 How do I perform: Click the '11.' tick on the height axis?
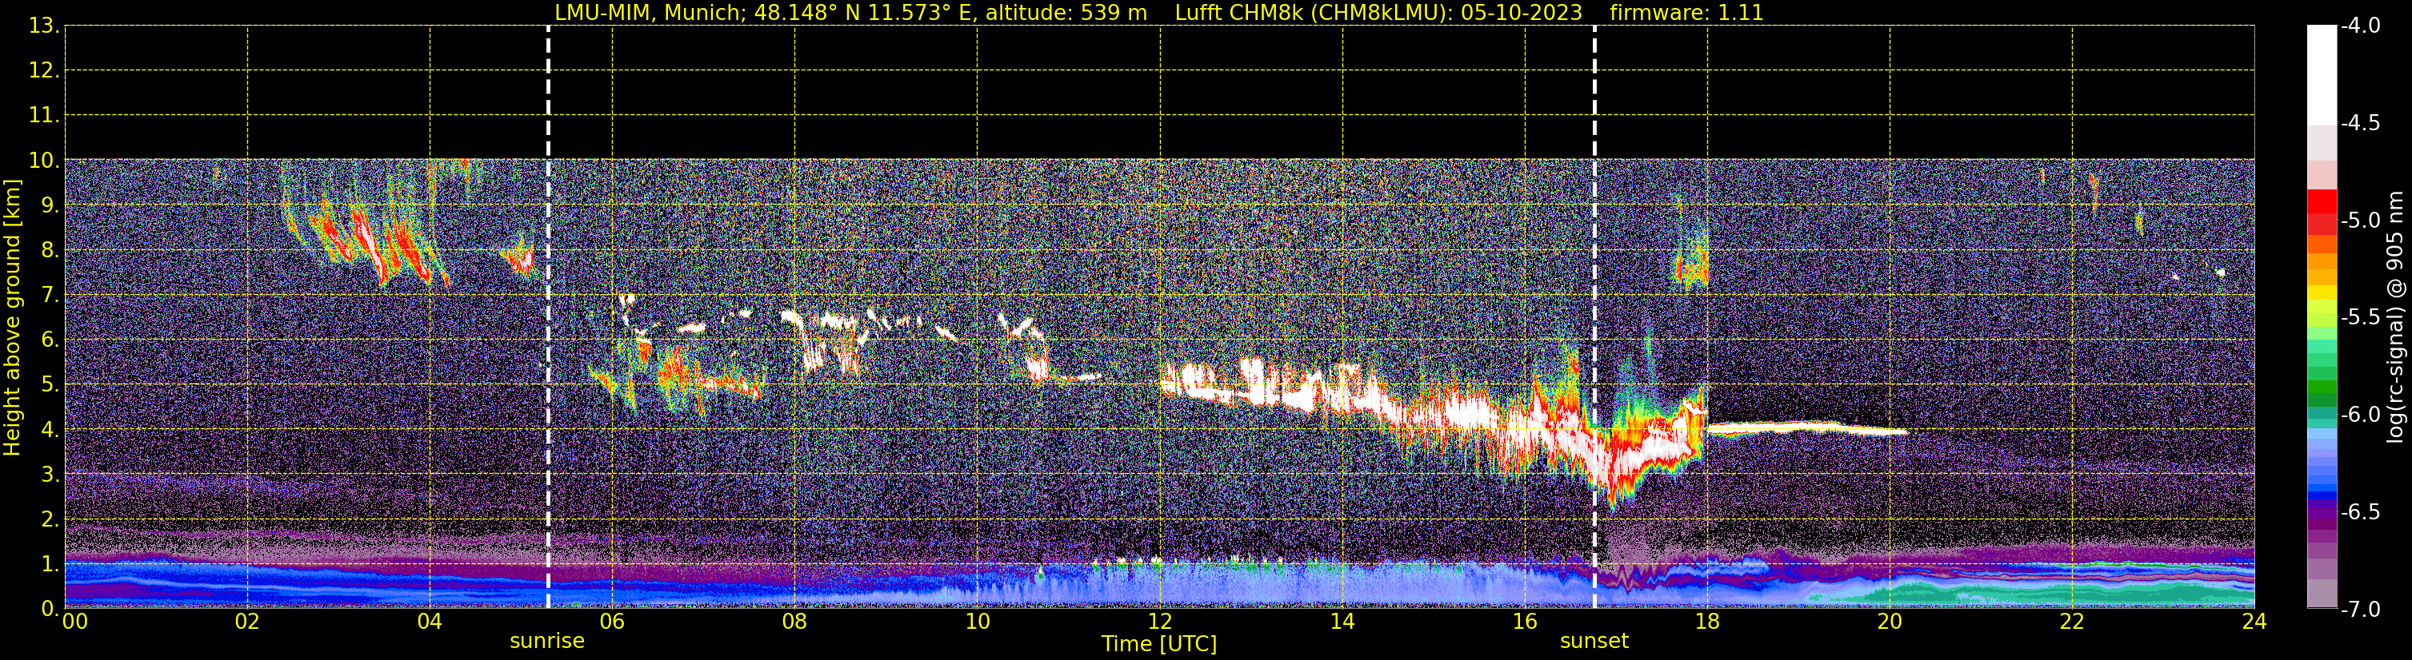click(44, 116)
